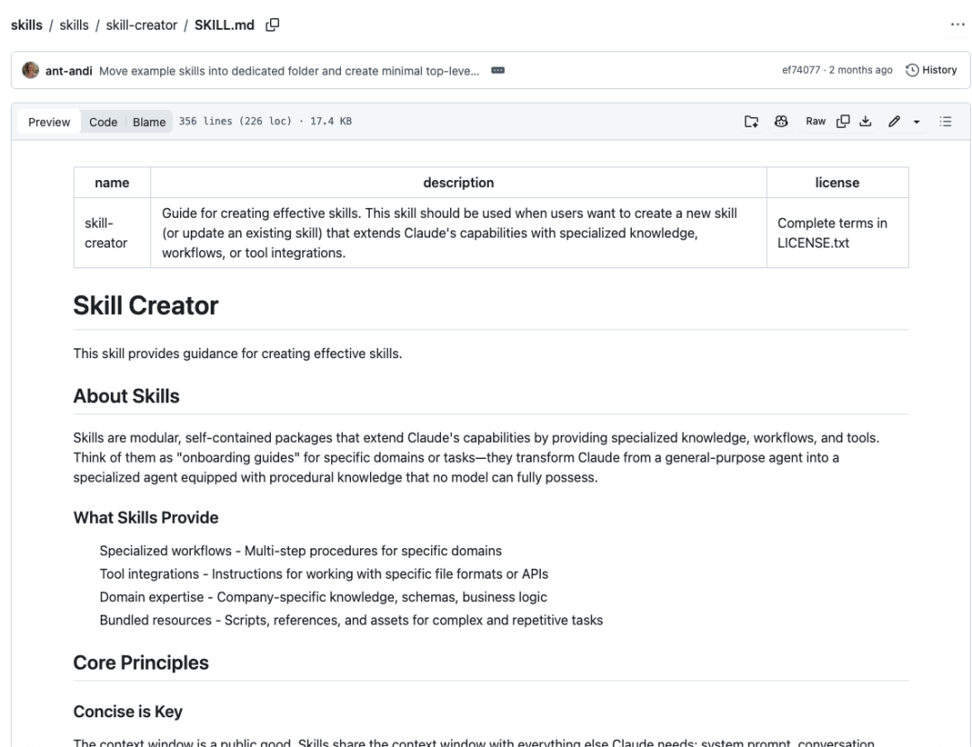The height and width of the screenshot is (747, 972).
Task: Expand more edit options dropdown arrow
Action: coord(915,121)
